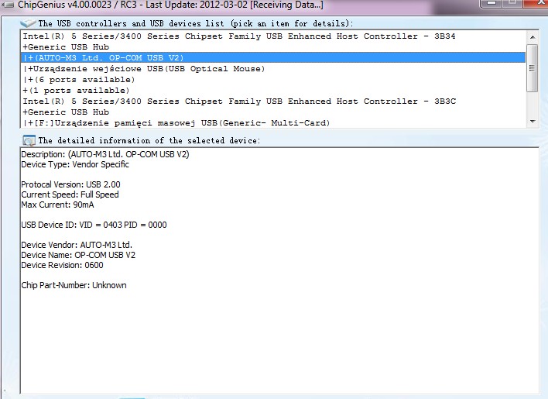This screenshot has height=399, width=548.
Task: Click the 'Protocal Version: USB 2.00' line
Action: pos(70,184)
